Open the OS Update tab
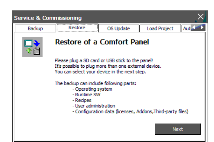214x142 pixels. click(x=119, y=29)
